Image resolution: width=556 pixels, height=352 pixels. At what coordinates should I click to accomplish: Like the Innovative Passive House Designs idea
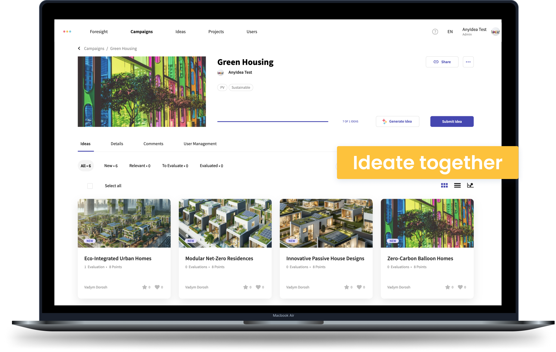pyautogui.click(x=359, y=287)
